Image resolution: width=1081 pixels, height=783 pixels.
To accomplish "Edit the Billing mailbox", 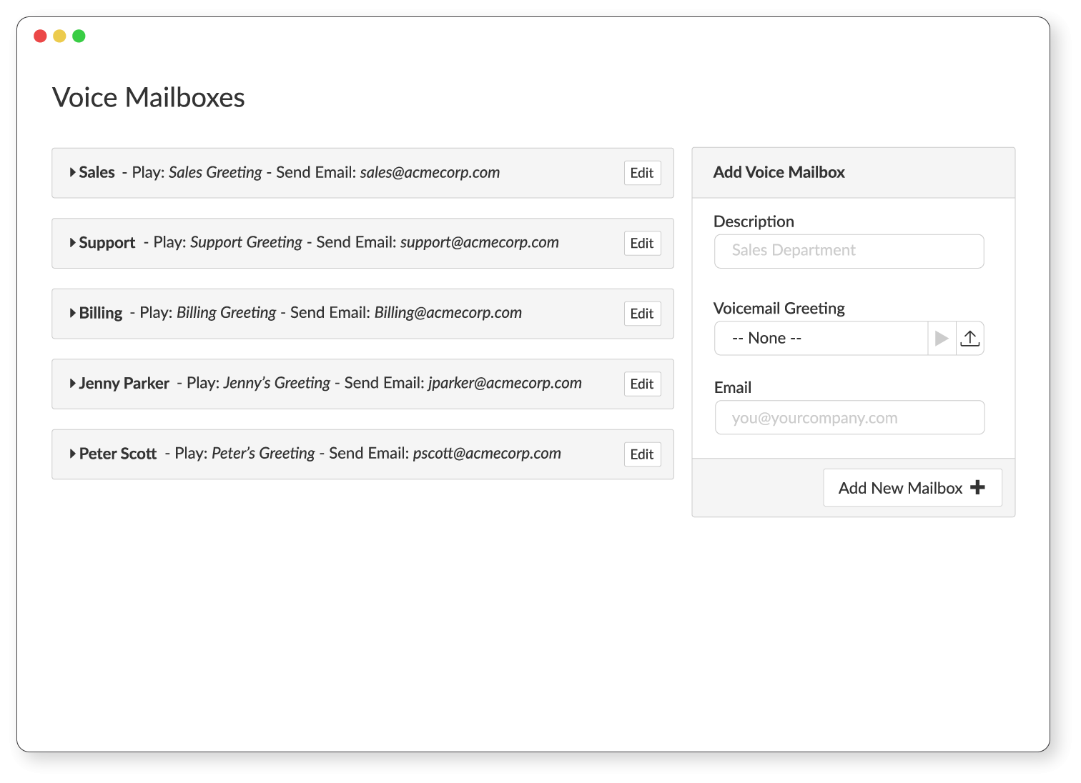I will point(641,314).
